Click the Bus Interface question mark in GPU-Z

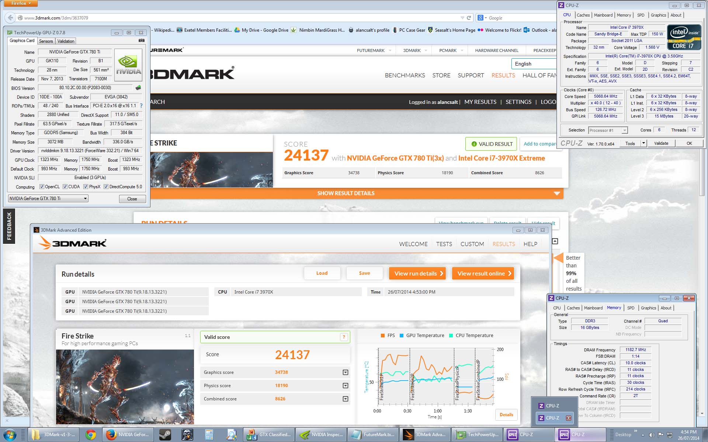[x=141, y=106]
